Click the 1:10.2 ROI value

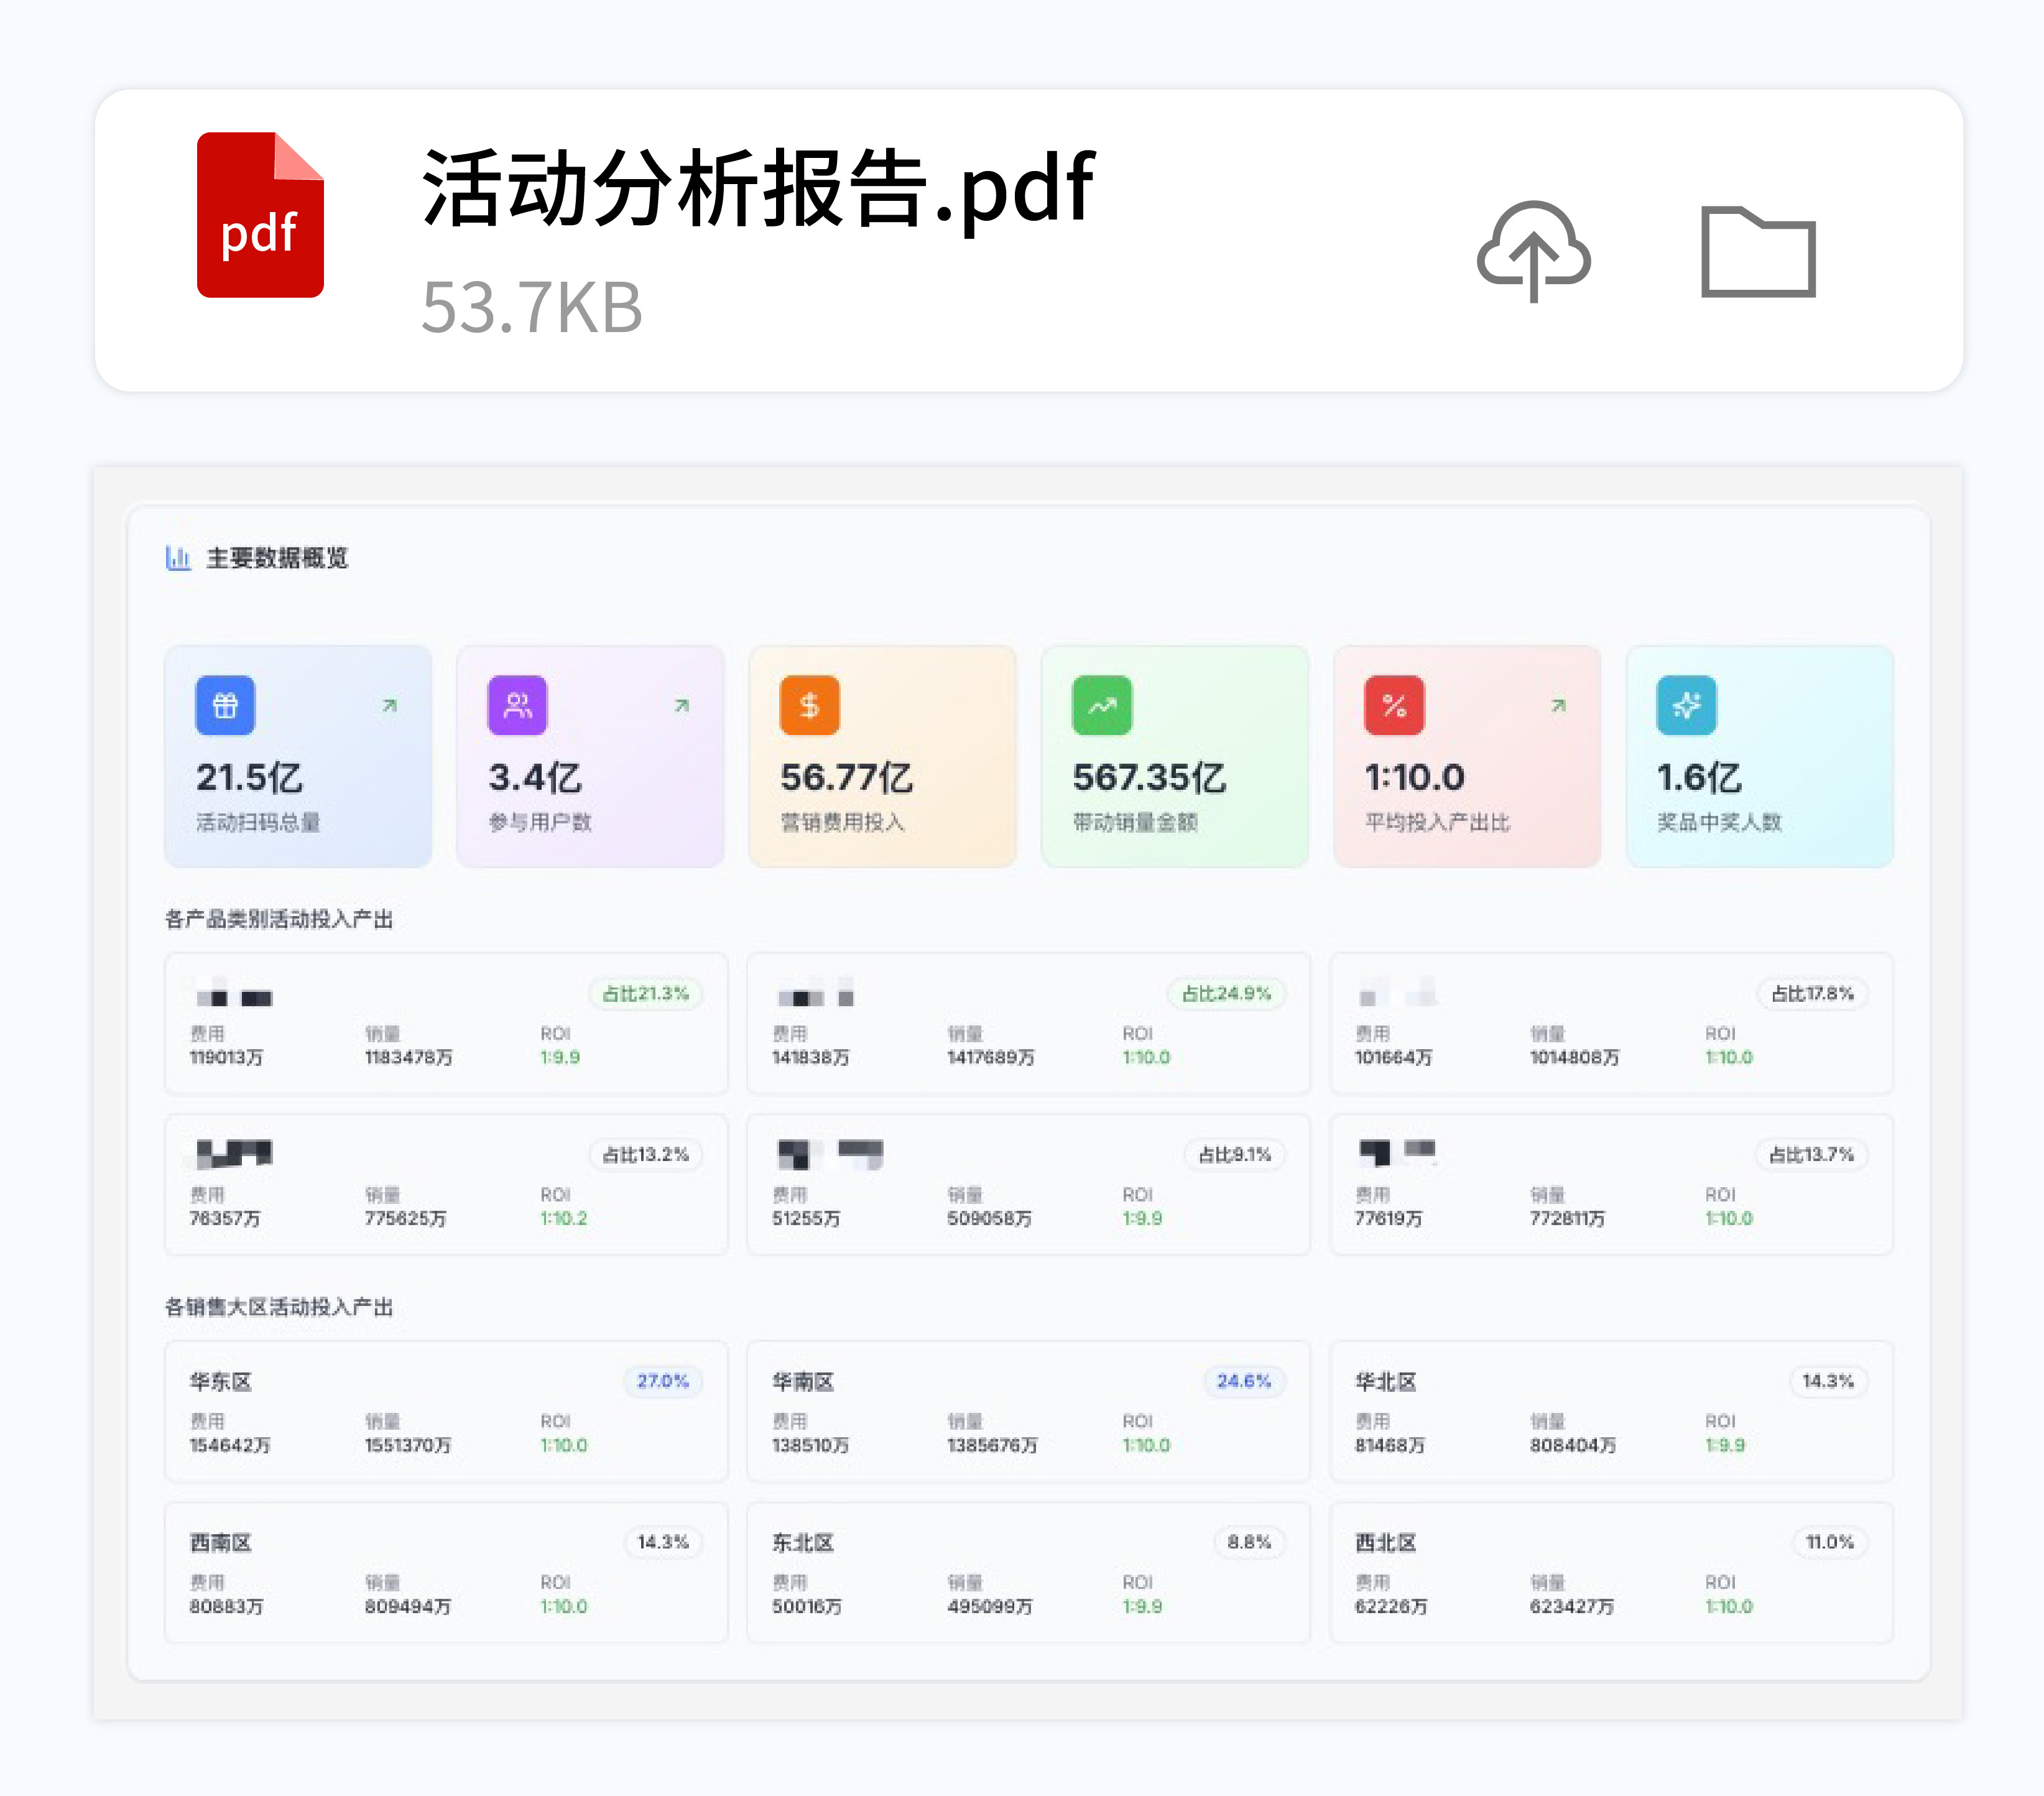click(564, 1218)
